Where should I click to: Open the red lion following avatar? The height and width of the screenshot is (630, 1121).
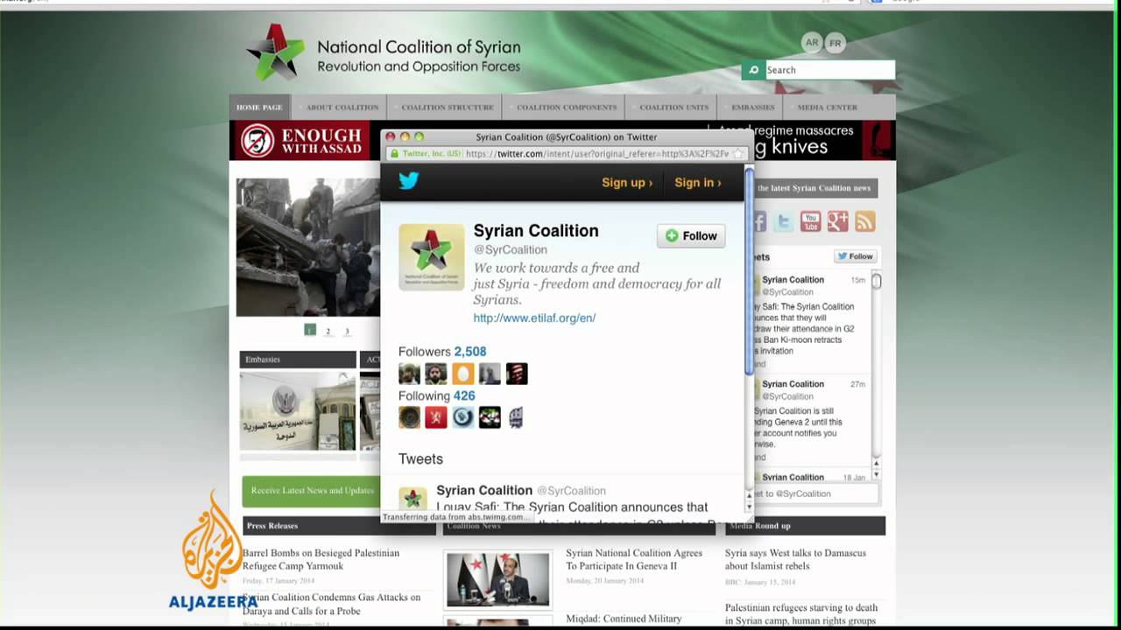[x=436, y=417]
